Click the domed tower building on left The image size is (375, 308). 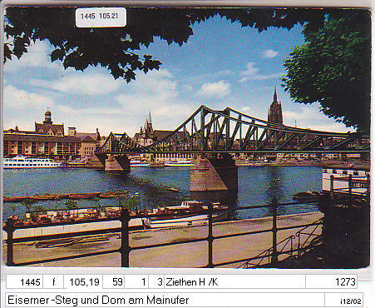pos(48,123)
